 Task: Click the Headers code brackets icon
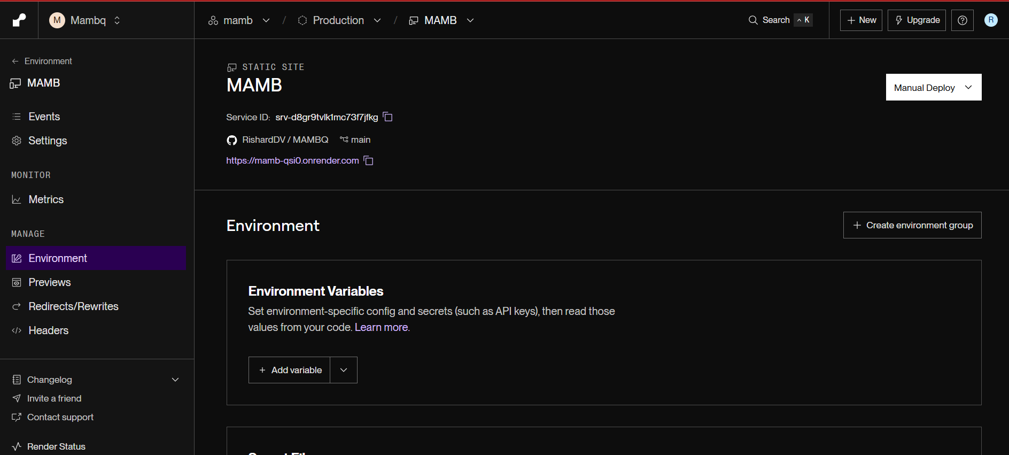tap(17, 330)
